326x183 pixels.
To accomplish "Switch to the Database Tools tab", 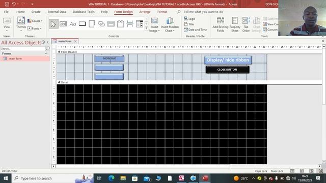I will pos(84,12).
